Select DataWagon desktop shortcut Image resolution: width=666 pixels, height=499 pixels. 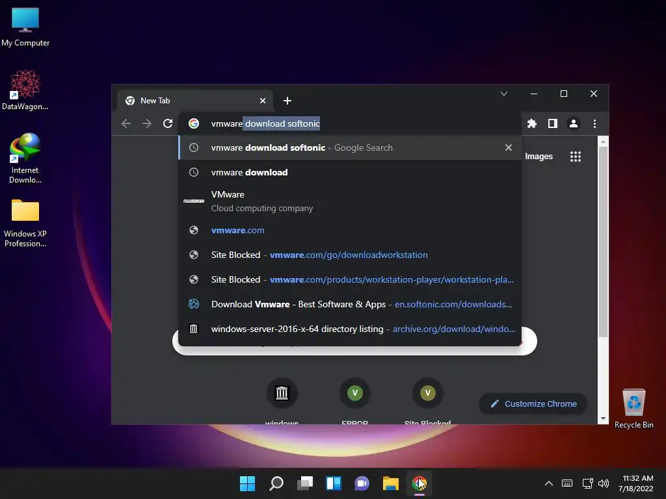(25, 90)
